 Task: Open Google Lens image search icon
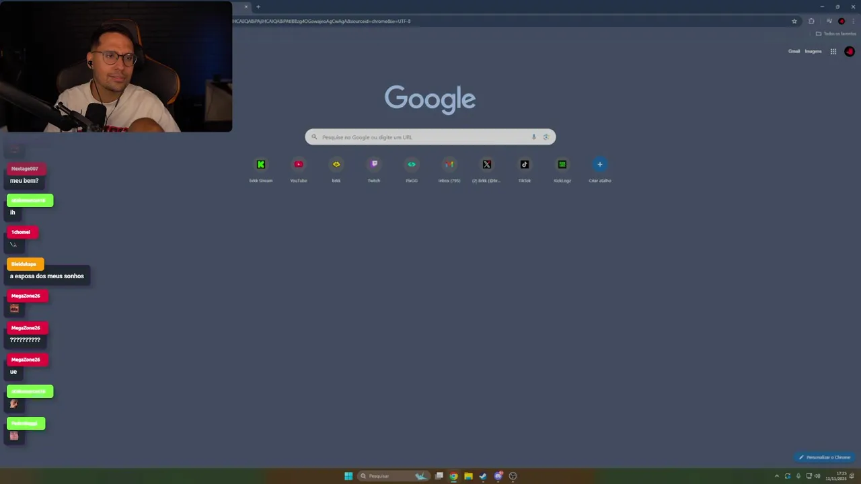pos(546,137)
